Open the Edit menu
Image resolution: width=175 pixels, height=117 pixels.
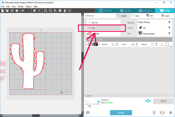(x=8, y=6)
